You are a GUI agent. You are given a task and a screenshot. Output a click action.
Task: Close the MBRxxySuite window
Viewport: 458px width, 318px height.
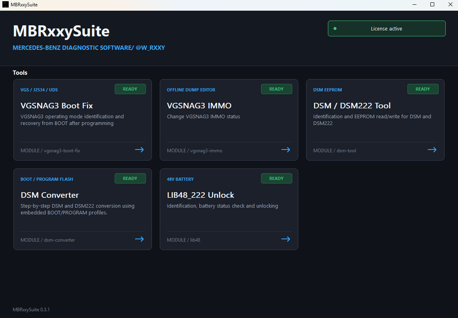(x=450, y=4)
